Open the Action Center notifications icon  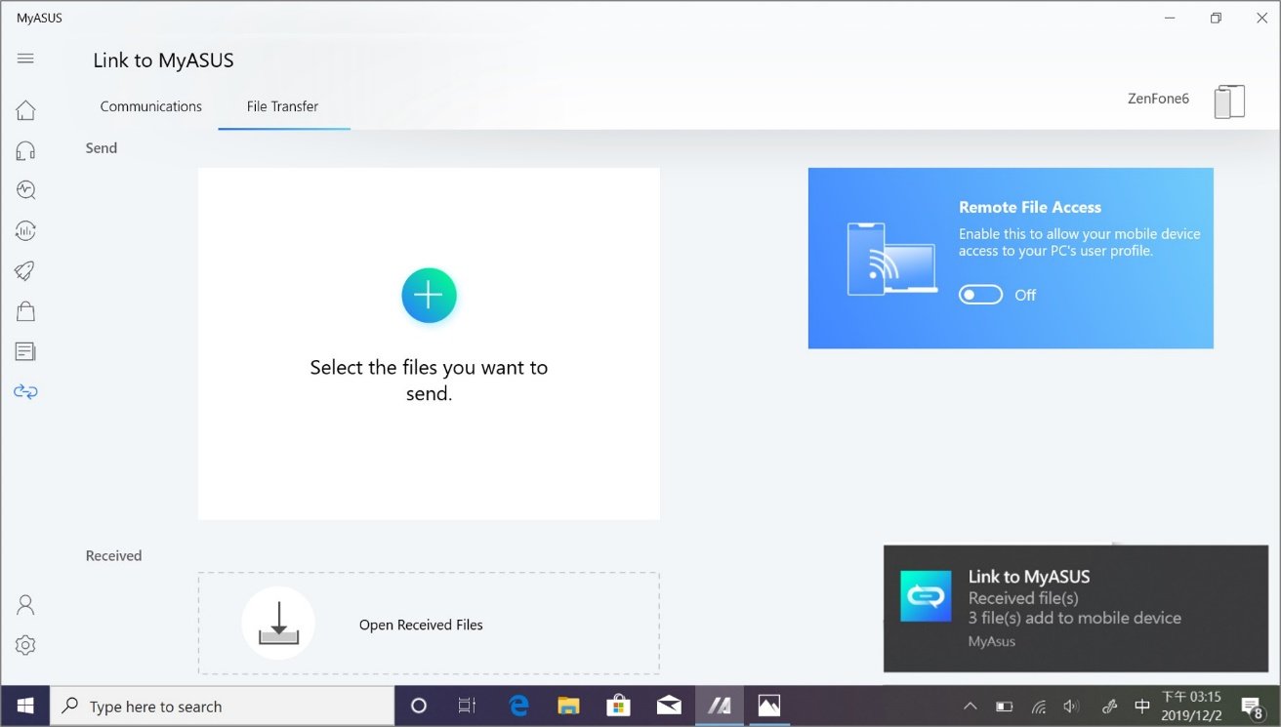pos(1253,706)
